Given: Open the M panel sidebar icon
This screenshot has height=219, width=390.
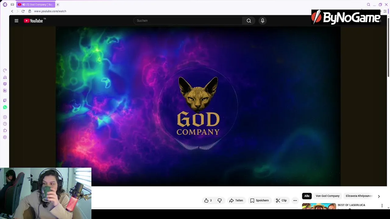Looking at the screenshot, I should coord(5,91).
